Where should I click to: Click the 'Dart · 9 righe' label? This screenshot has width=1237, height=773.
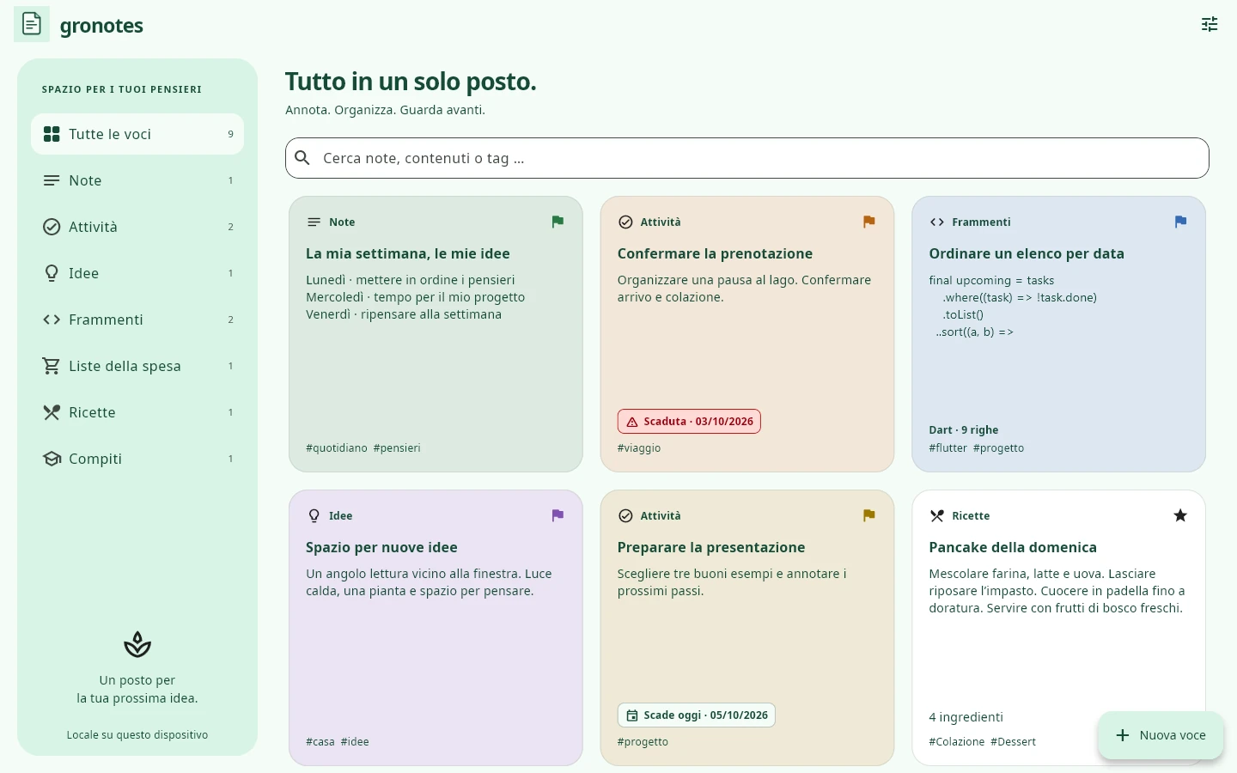[x=964, y=430]
